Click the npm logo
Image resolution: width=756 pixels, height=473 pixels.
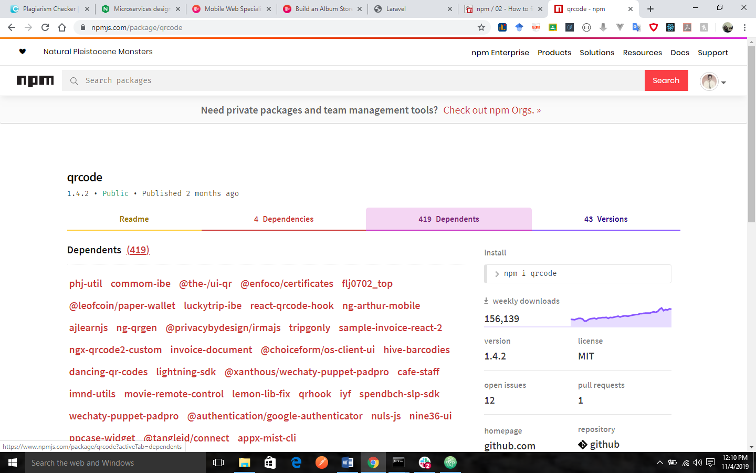point(35,80)
